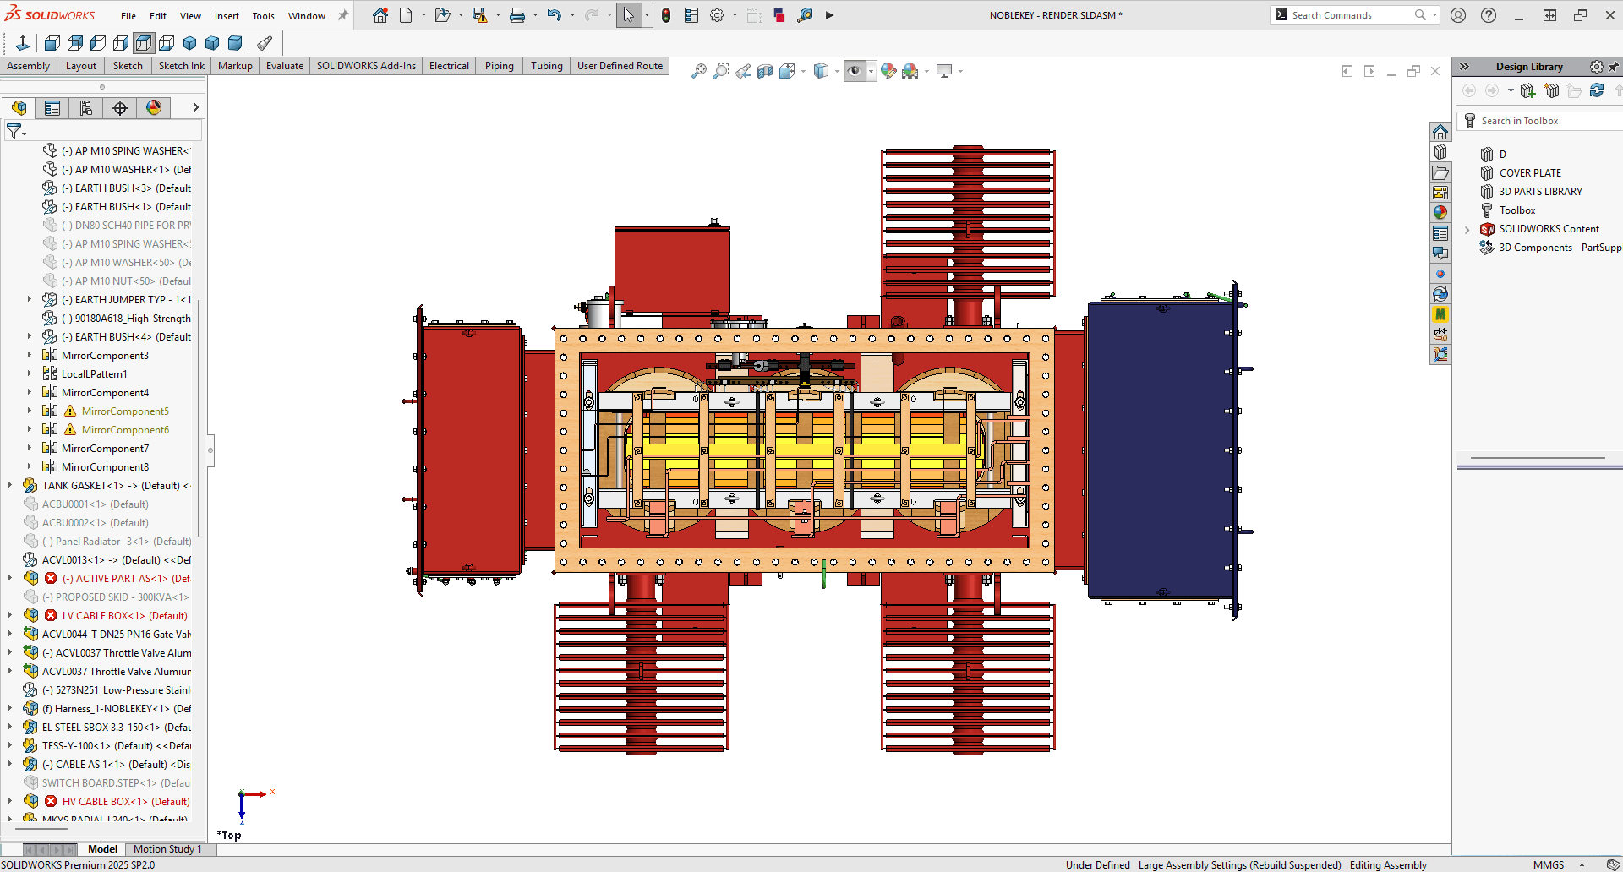Open the DisplayManager globe tab above the tree

tap(154, 107)
